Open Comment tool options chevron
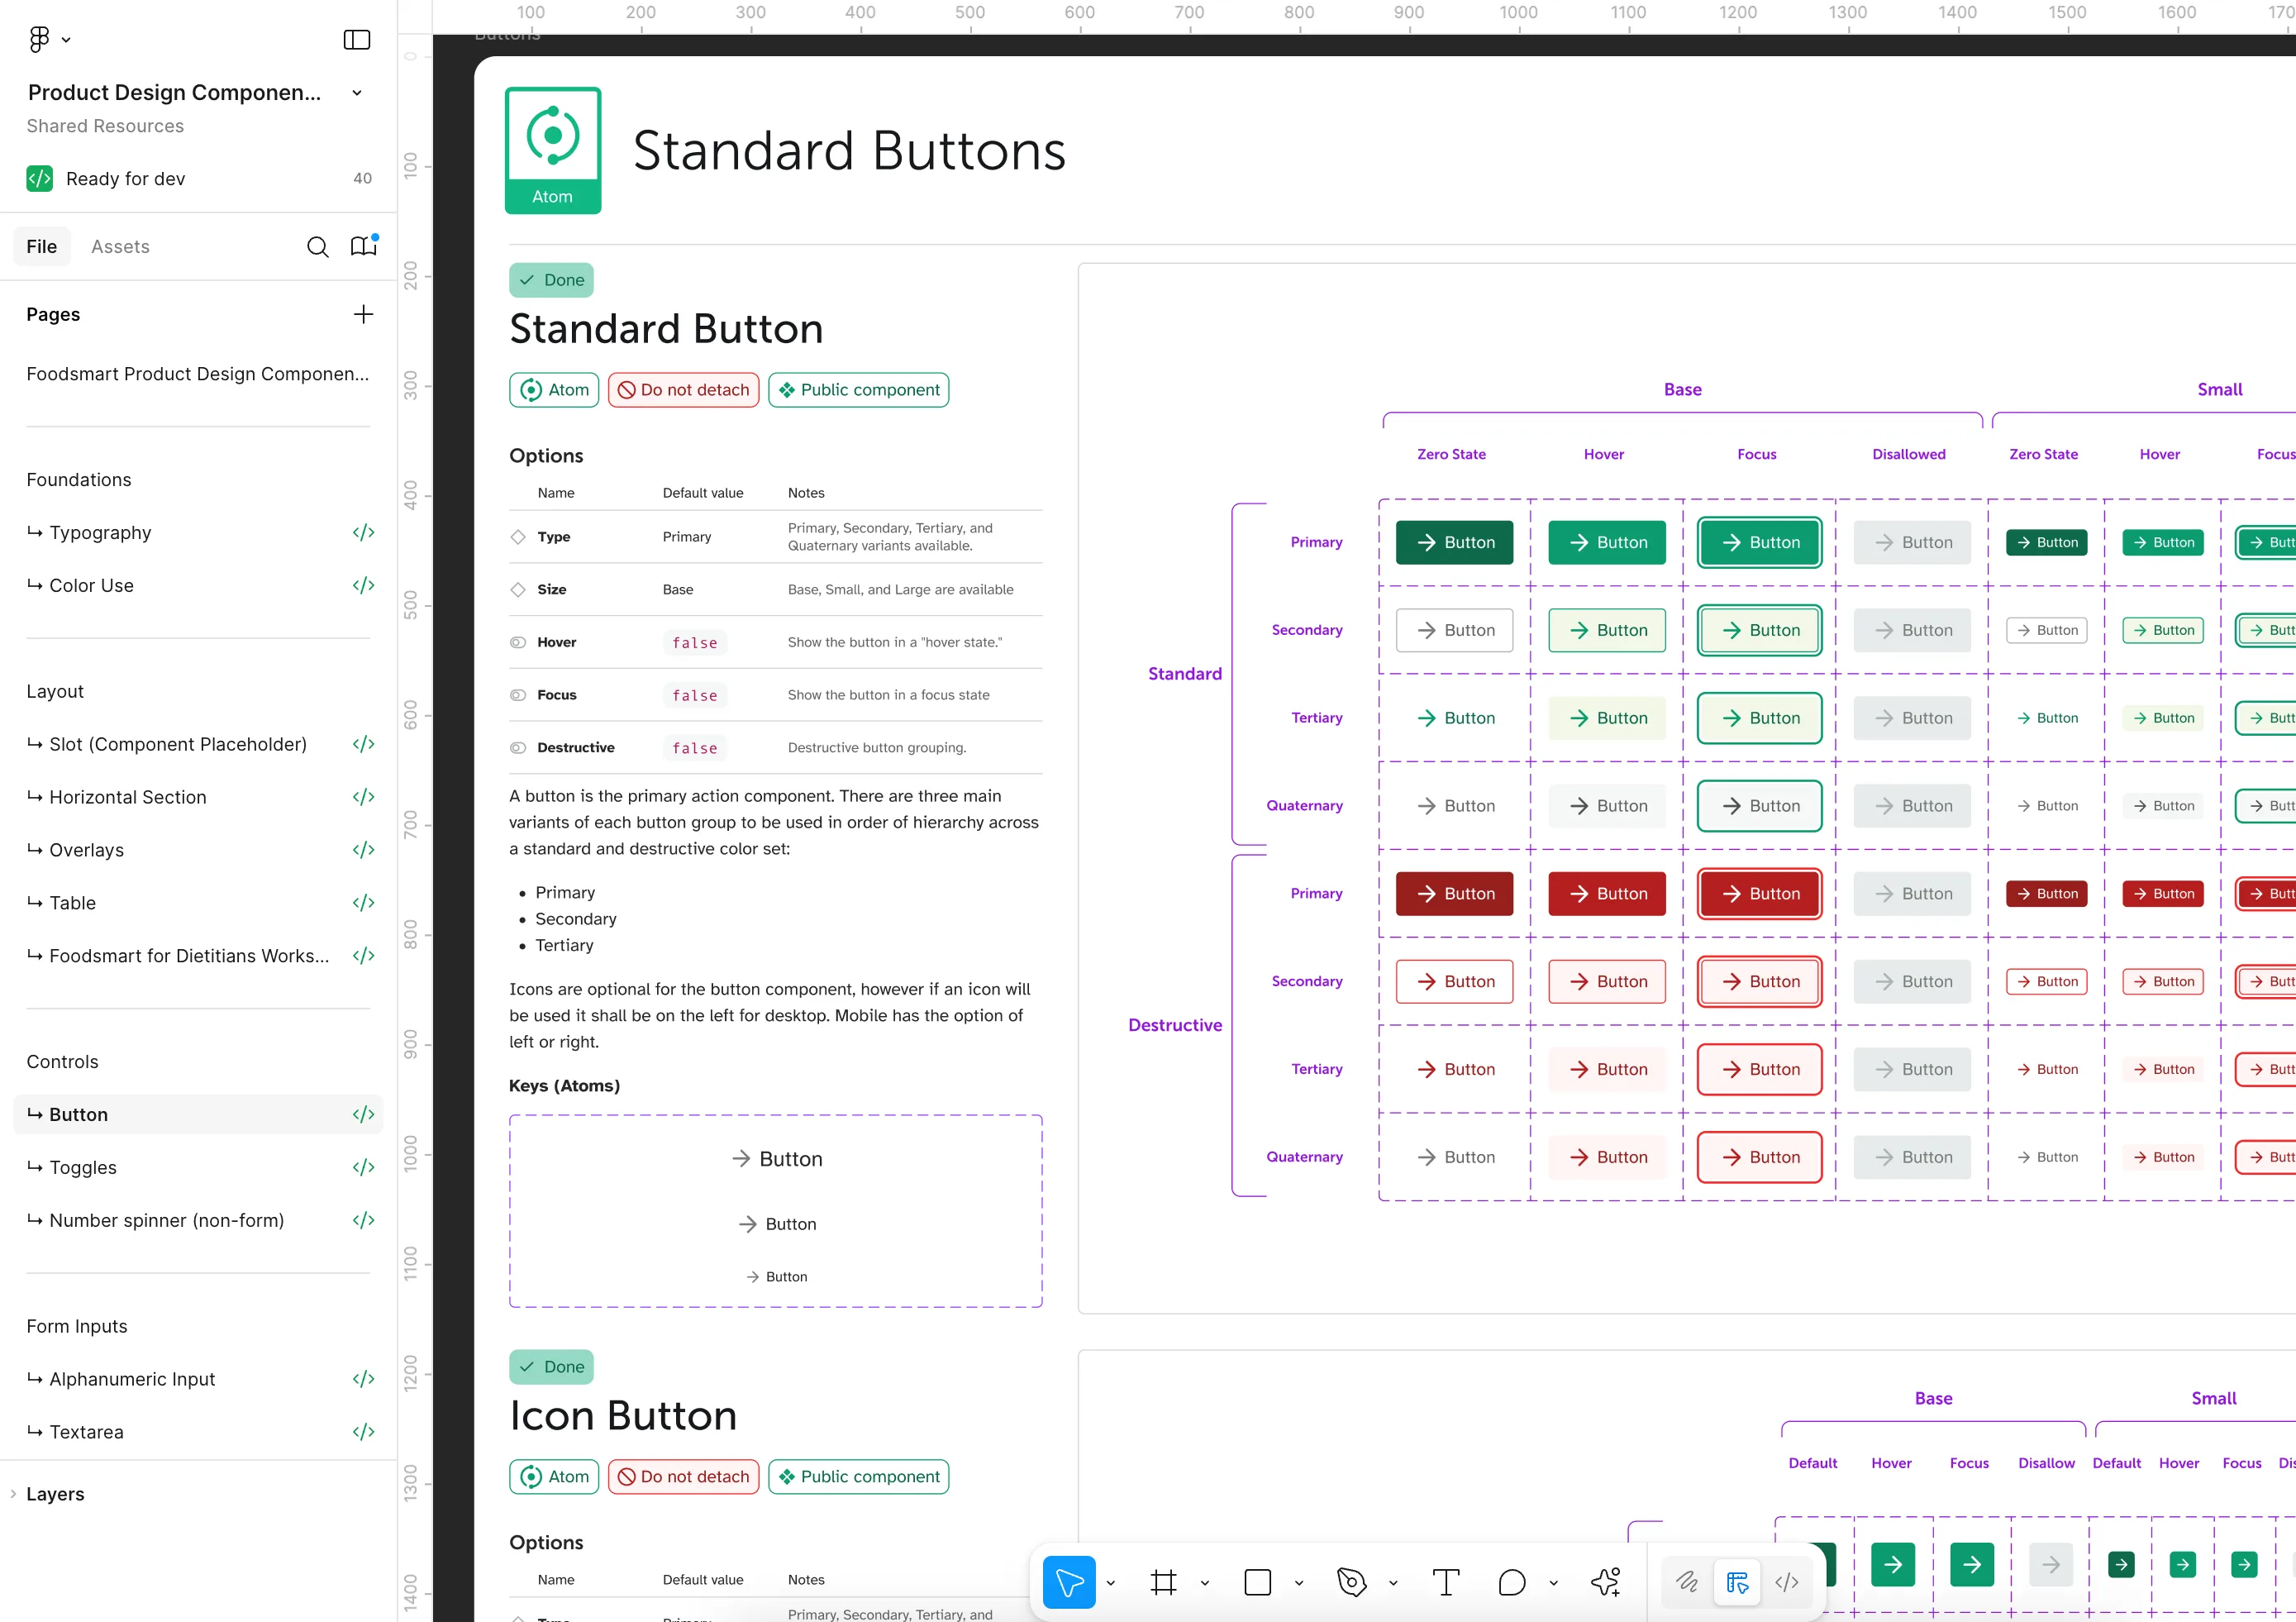 tap(1553, 1583)
